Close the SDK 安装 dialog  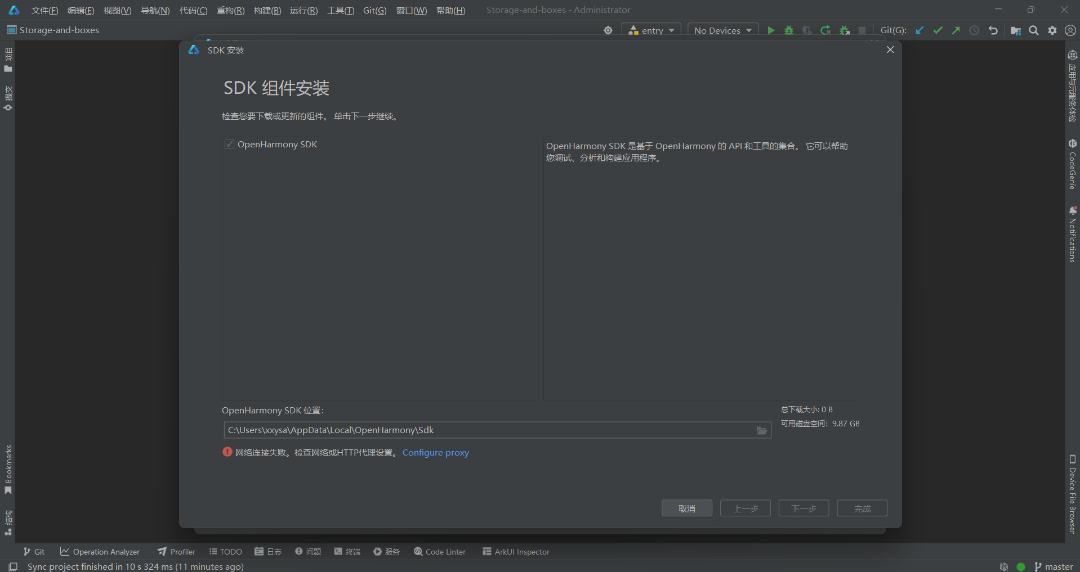(890, 50)
